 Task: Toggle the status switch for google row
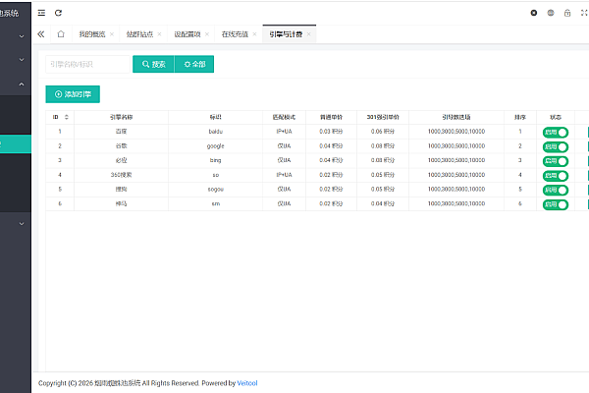[x=556, y=146]
